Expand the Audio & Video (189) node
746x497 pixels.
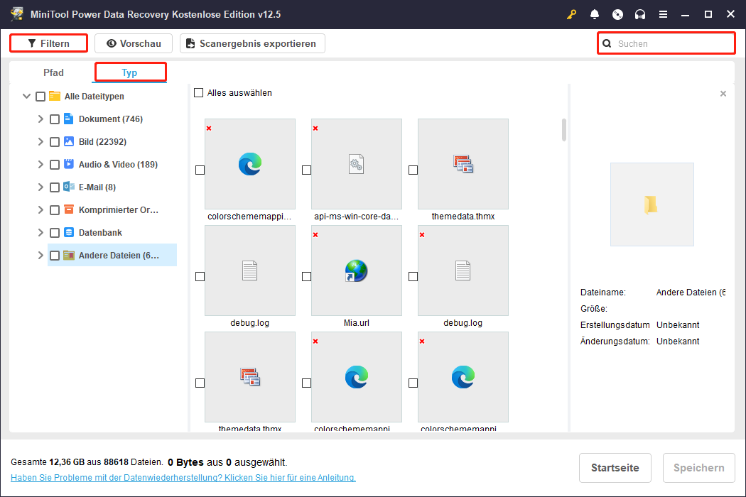tap(40, 164)
